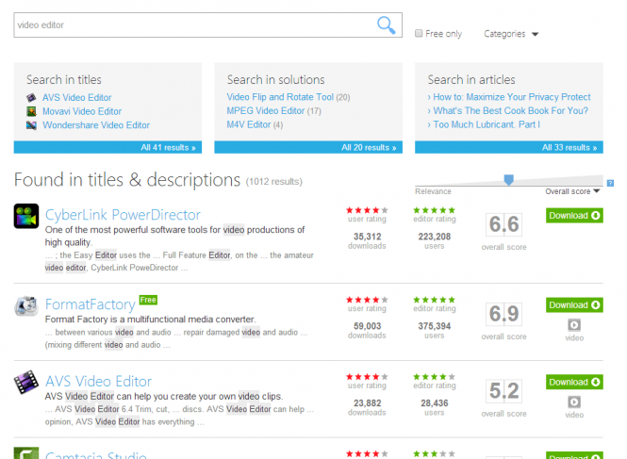Click the 6.6 overall score box
Screen dimensions: 627x459
coord(503,224)
